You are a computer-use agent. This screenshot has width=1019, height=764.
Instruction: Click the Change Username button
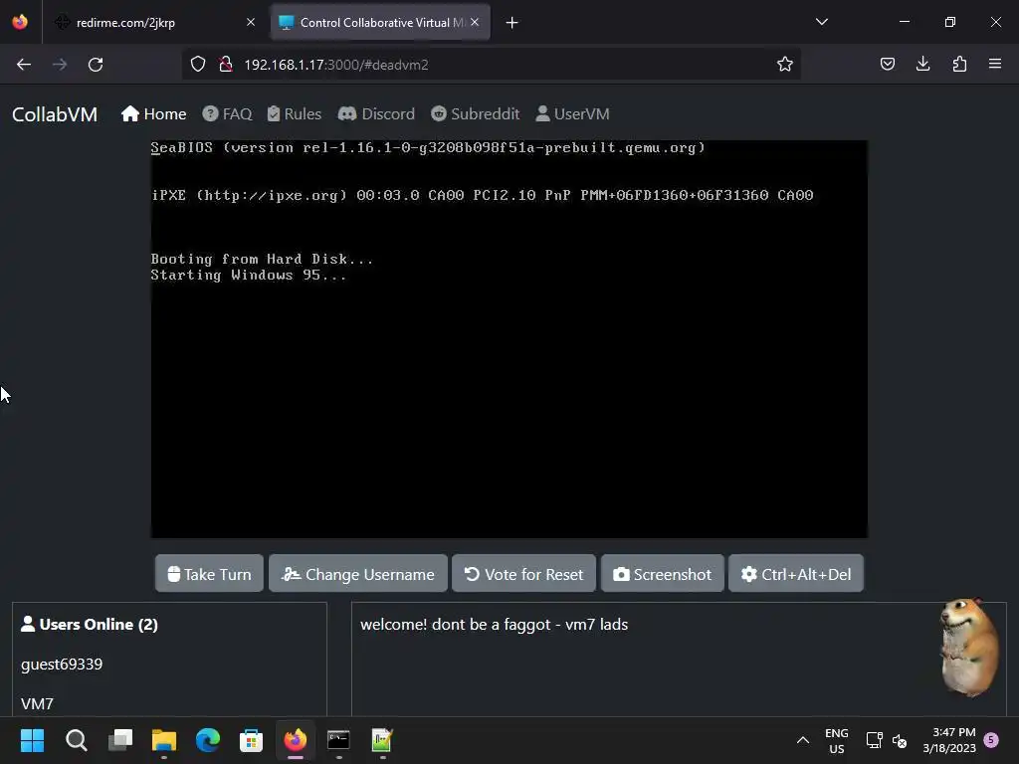358,574
